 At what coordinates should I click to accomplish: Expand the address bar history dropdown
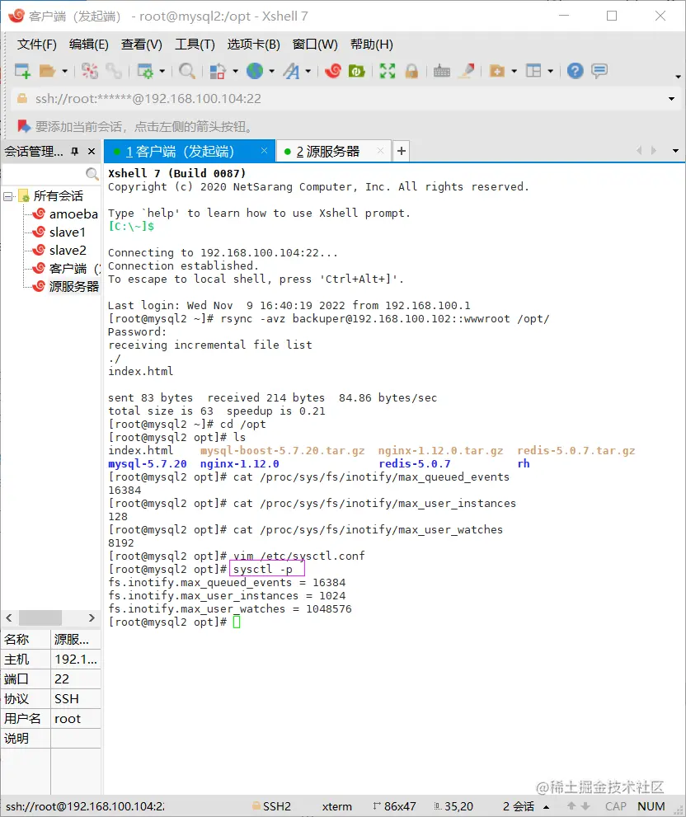671,98
